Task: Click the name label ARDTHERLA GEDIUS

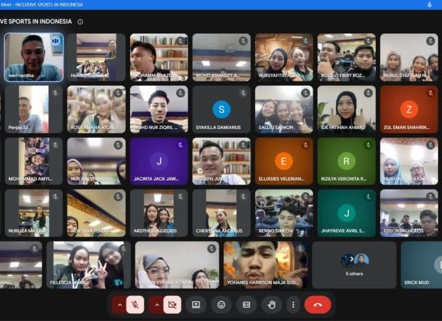Action: [155, 231]
